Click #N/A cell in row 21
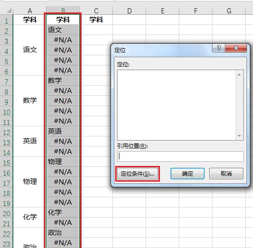 click(63, 223)
